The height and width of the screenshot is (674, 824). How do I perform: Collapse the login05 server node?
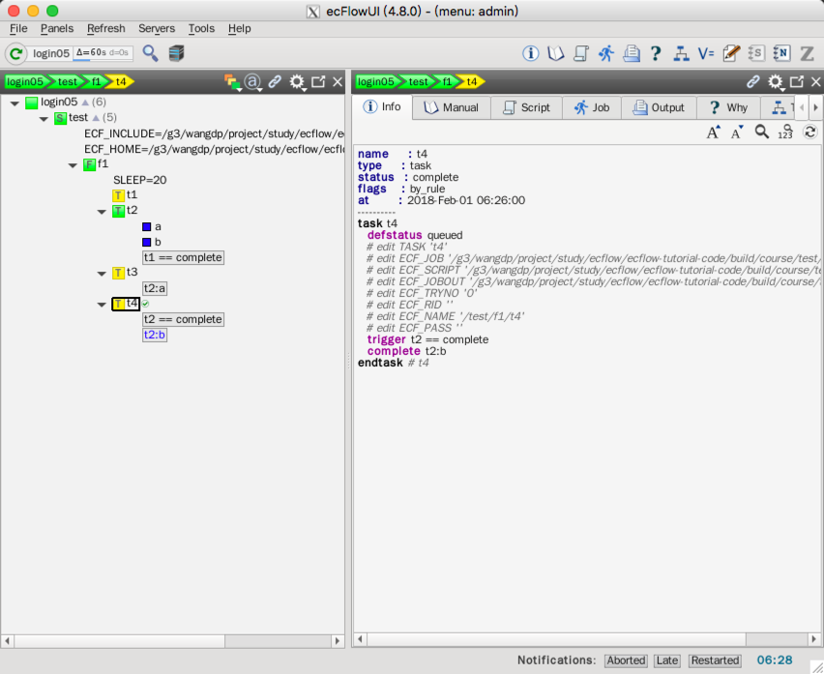(15, 103)
